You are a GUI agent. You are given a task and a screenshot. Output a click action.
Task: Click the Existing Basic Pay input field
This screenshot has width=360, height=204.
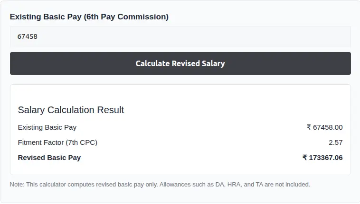pos(180,36)
